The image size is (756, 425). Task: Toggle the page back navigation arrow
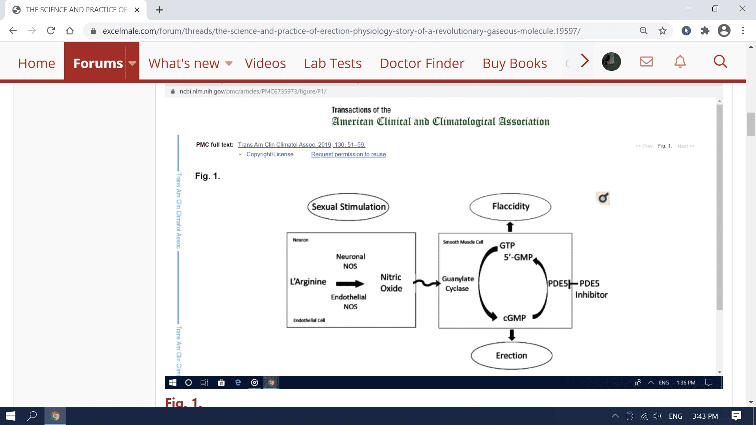(x=13, y=31)
